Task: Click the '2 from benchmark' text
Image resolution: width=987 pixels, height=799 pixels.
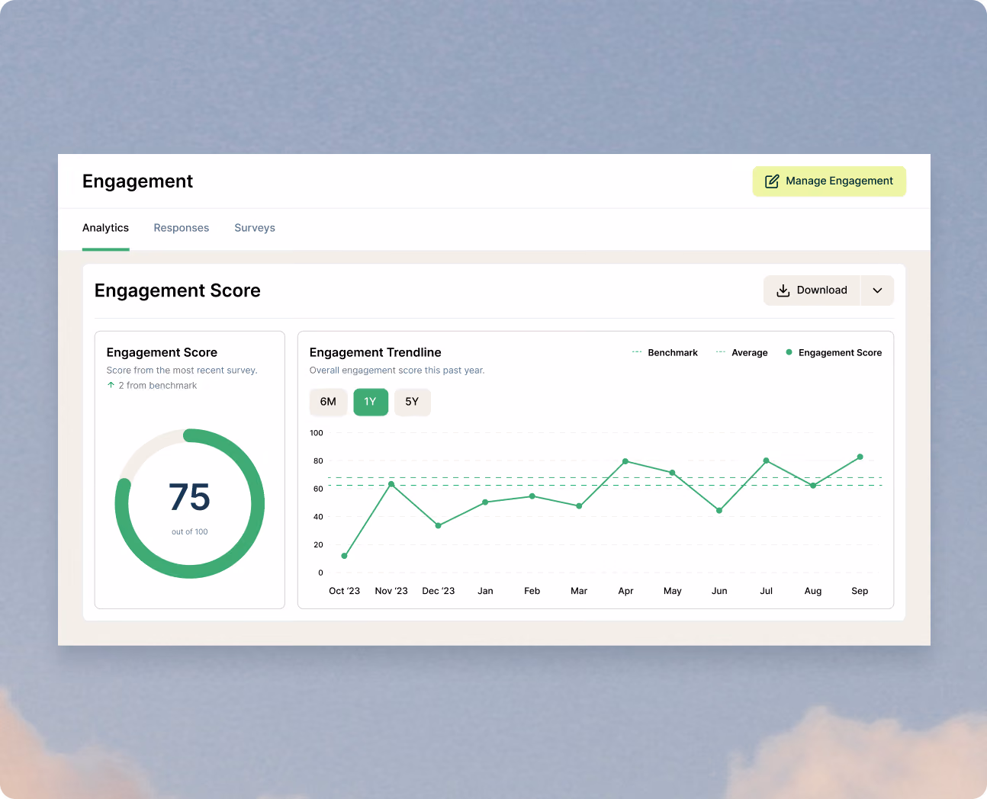Action: [158, 386]
